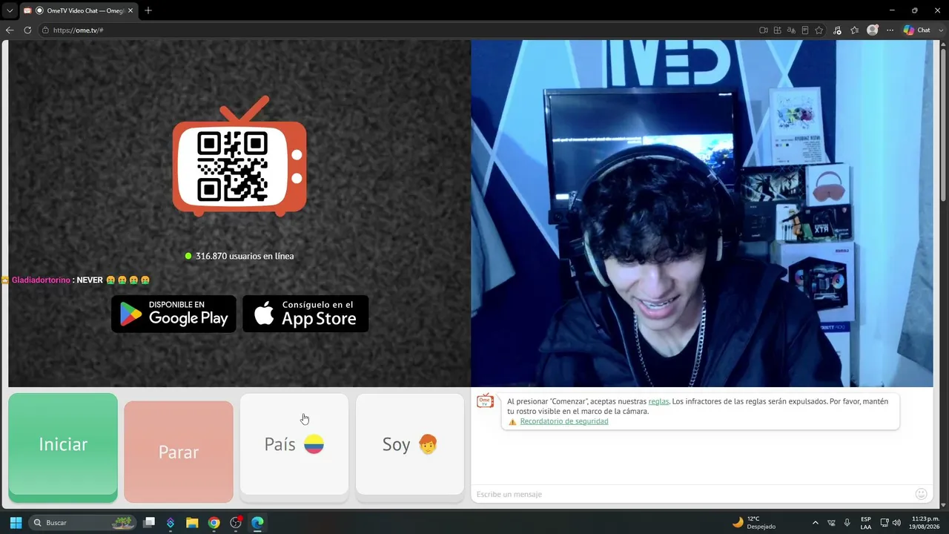Image resolution: width=949 pixels, height=534 pixels.
Task: Click the Parar button to stop
Action: click(179, 452)
